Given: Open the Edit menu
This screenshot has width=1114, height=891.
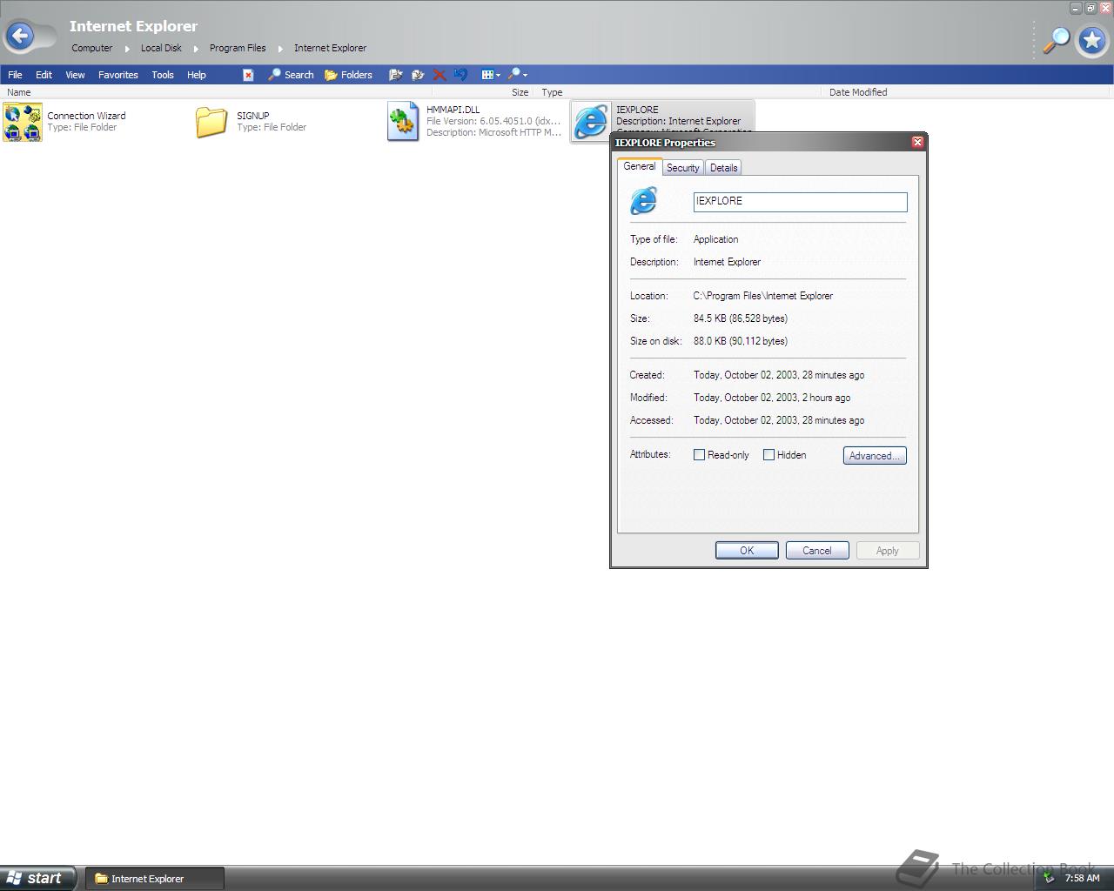Looking at the screenshot, I should pos(44,75).
